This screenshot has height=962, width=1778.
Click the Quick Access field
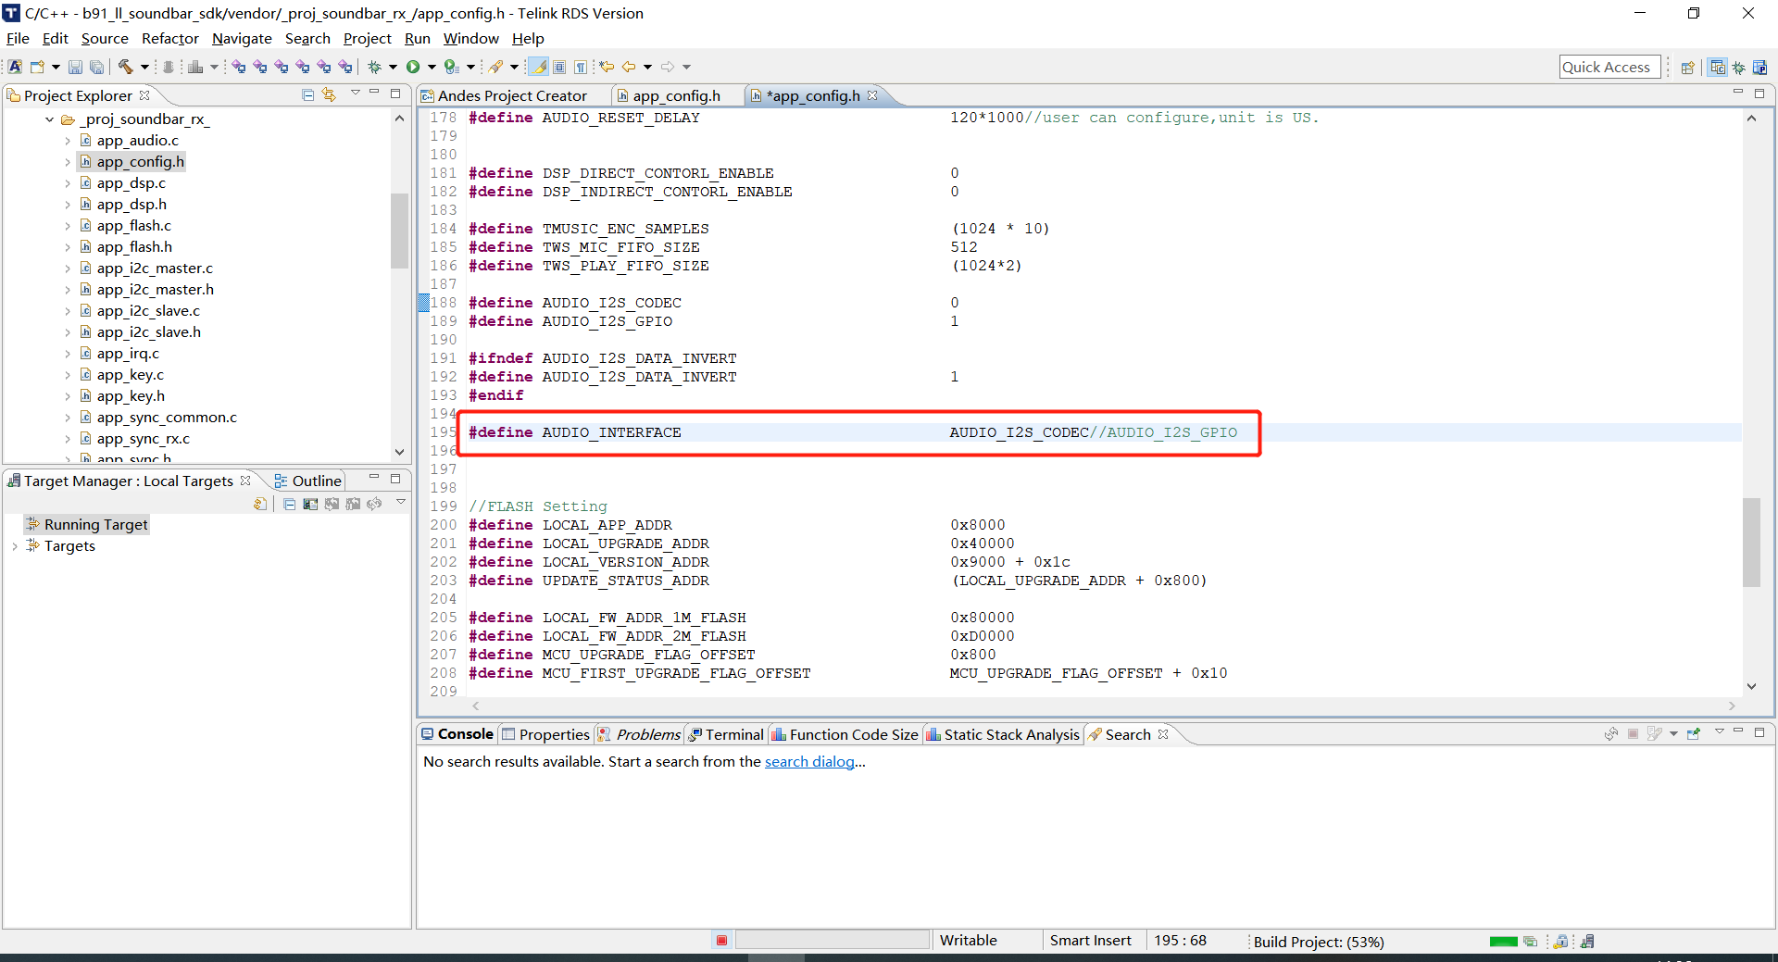click(x=1609, y=66)
